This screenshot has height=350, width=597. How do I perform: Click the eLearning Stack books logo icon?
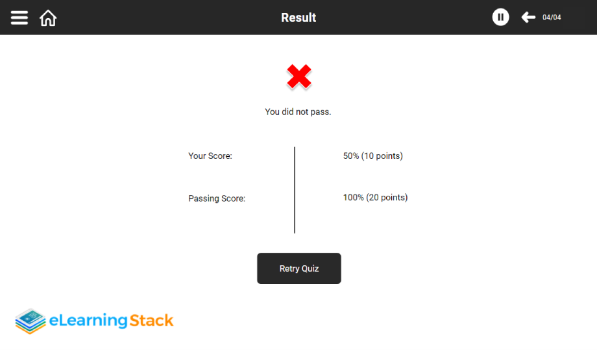coord(30,321)
